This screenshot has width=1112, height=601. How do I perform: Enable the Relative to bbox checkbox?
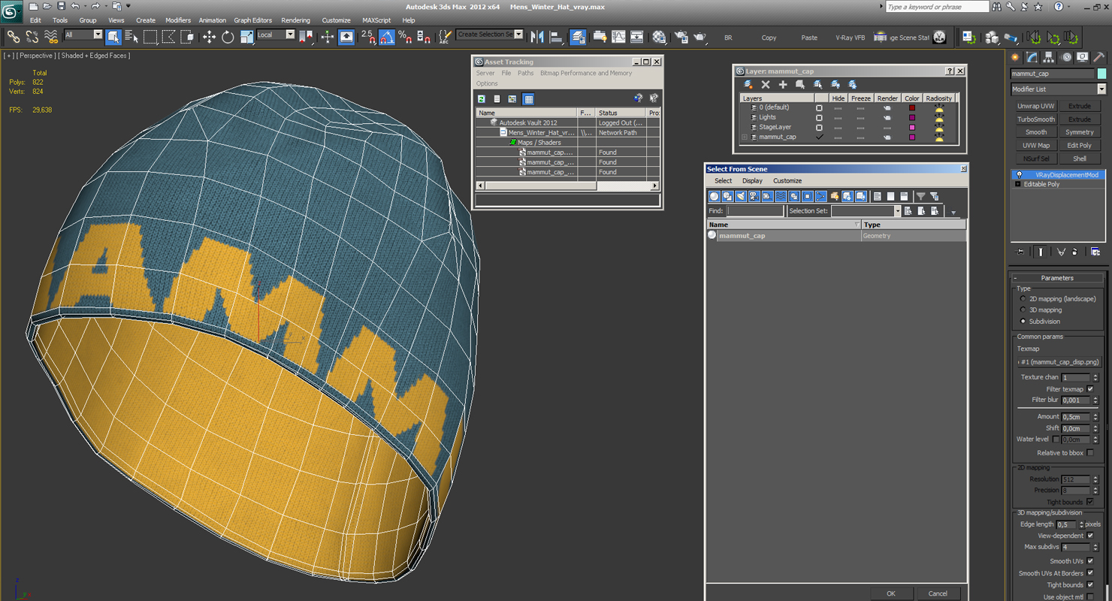[x=1090, y=452]
